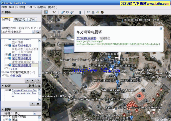Click placemark B on the map
The image size is (171, 121).
(117, 74)
